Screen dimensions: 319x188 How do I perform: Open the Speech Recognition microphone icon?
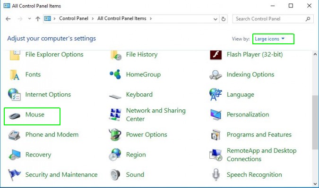click(x=216, y=175)
